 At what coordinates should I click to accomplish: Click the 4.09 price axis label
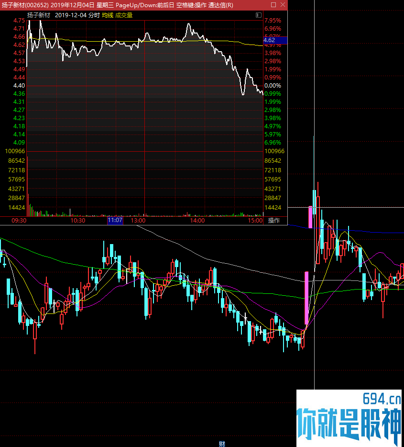(x=19, y=143)
